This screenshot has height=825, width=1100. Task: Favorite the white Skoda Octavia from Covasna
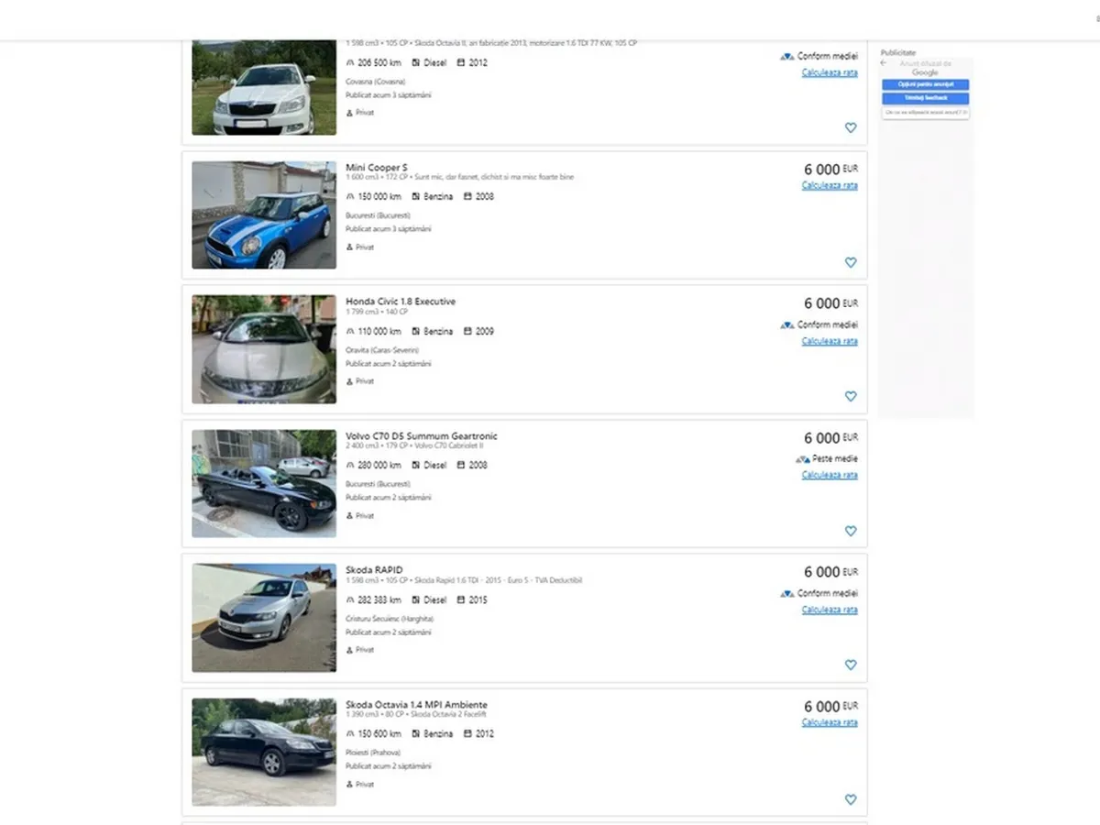pyautogui.click(x=850, y=128)
